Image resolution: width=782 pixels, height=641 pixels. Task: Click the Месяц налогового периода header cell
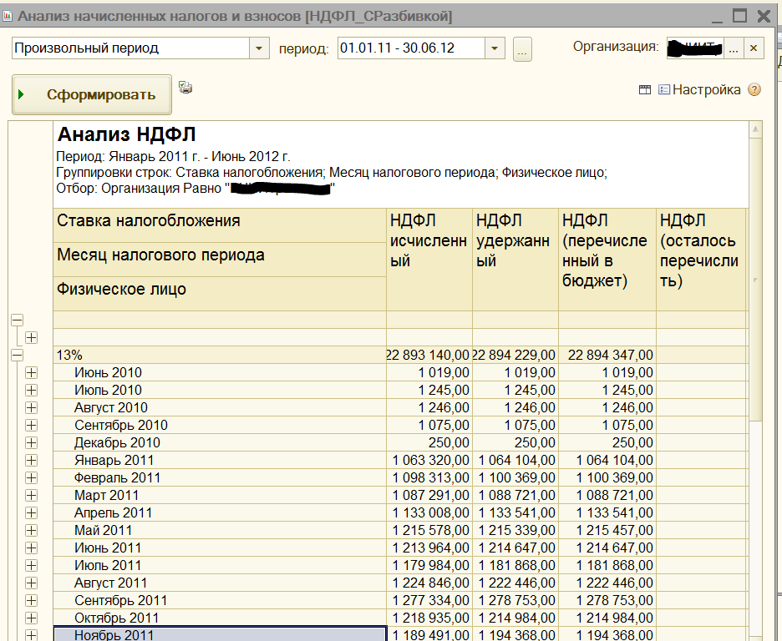[x=220, y=260]
